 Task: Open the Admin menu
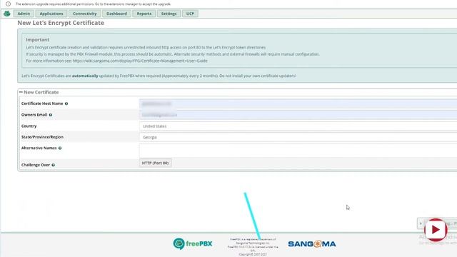[x=24, y=14]
